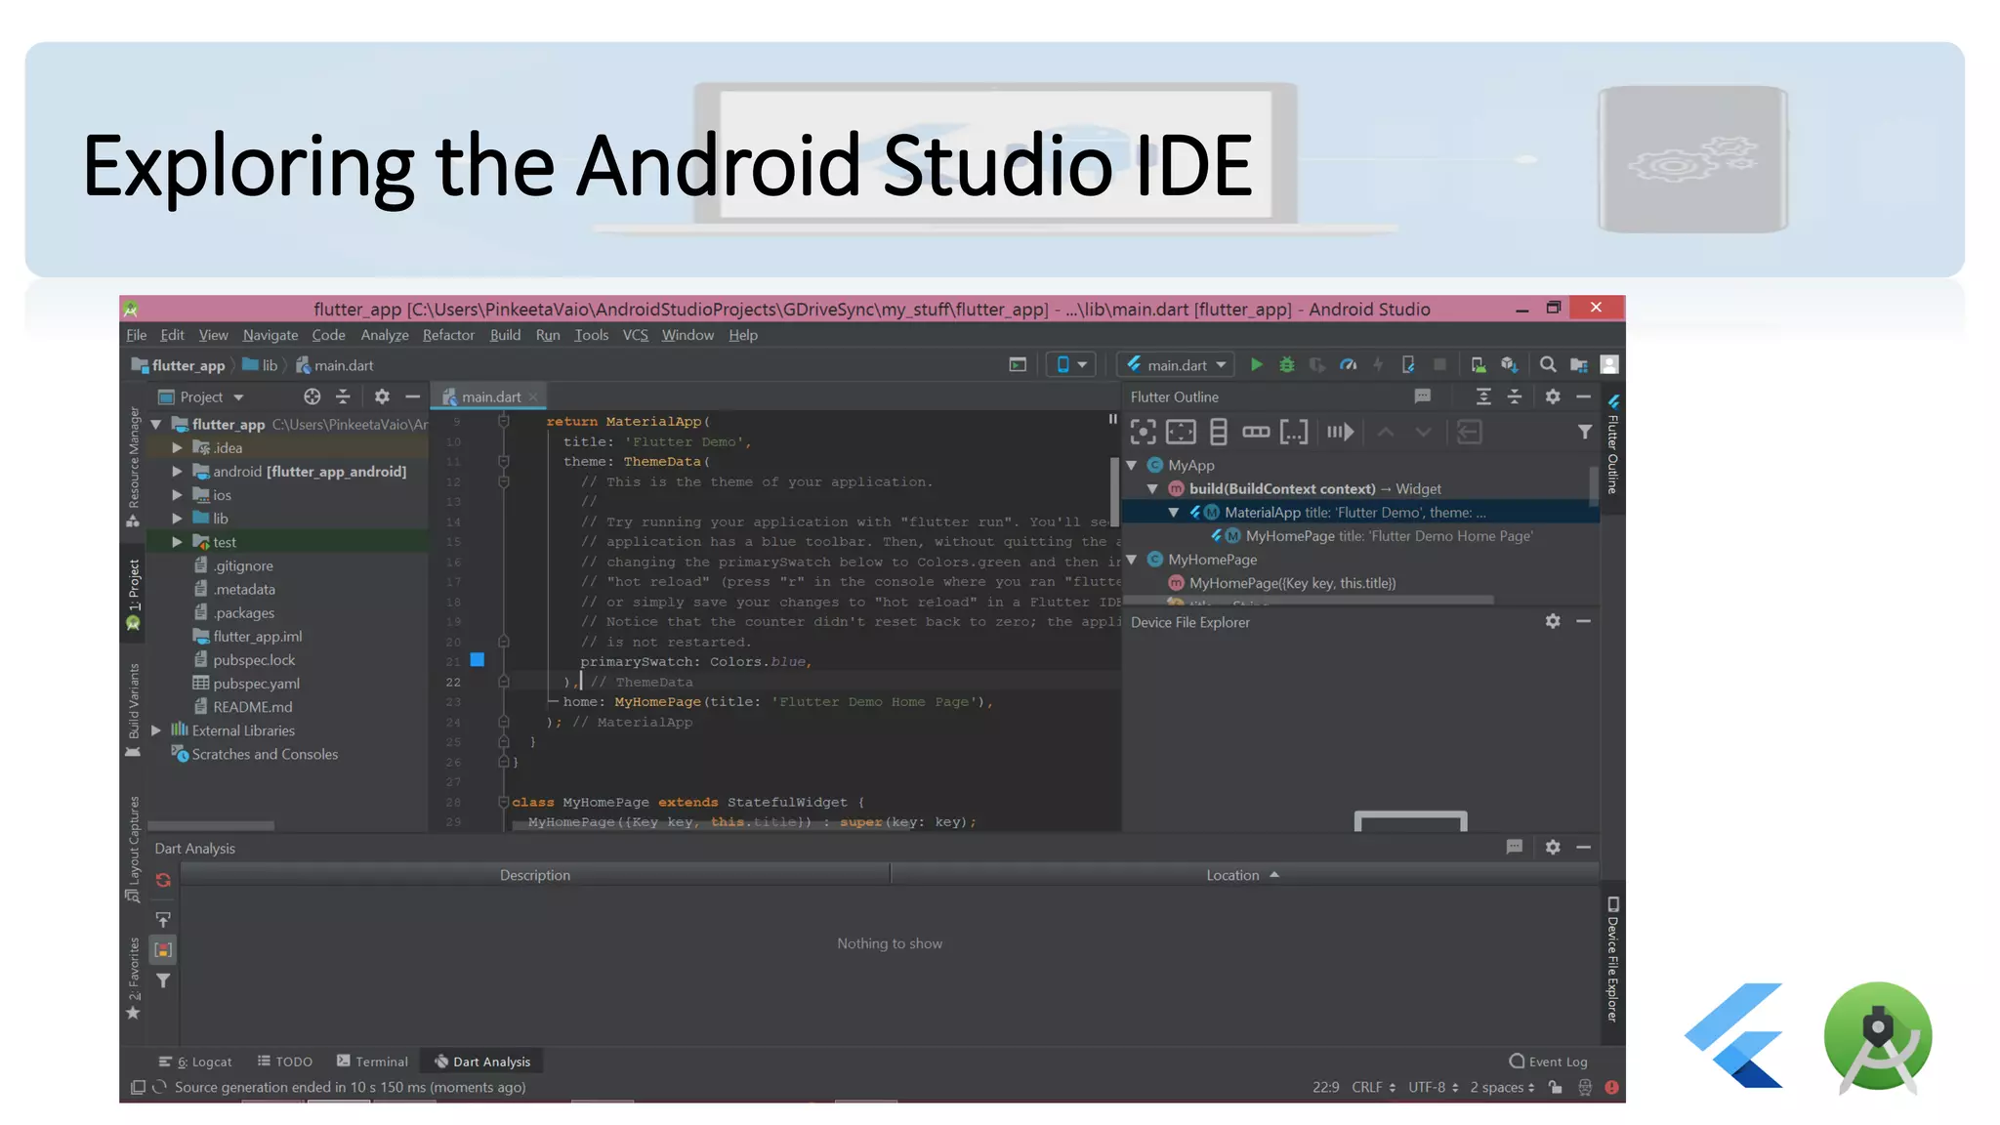
Task: Toggle the 1: Project side tab
Action: (x=134, y=595)
